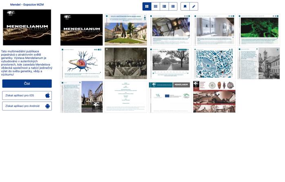Screen dimensions: 285x182
Task: Open the red museum collage page thumbnail
Action: 214,97
